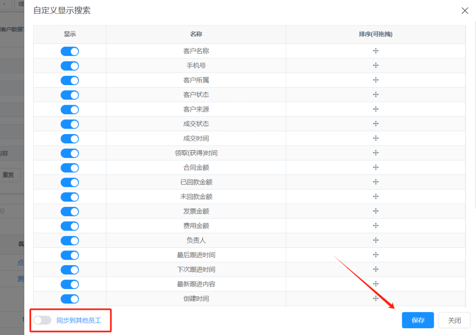
Task: Click the 保存 button
Action: [x=418, y=320]
